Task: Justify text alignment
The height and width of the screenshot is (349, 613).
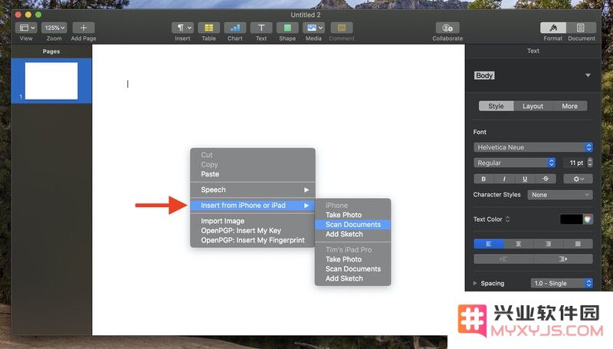Action: tap(578, 244)
